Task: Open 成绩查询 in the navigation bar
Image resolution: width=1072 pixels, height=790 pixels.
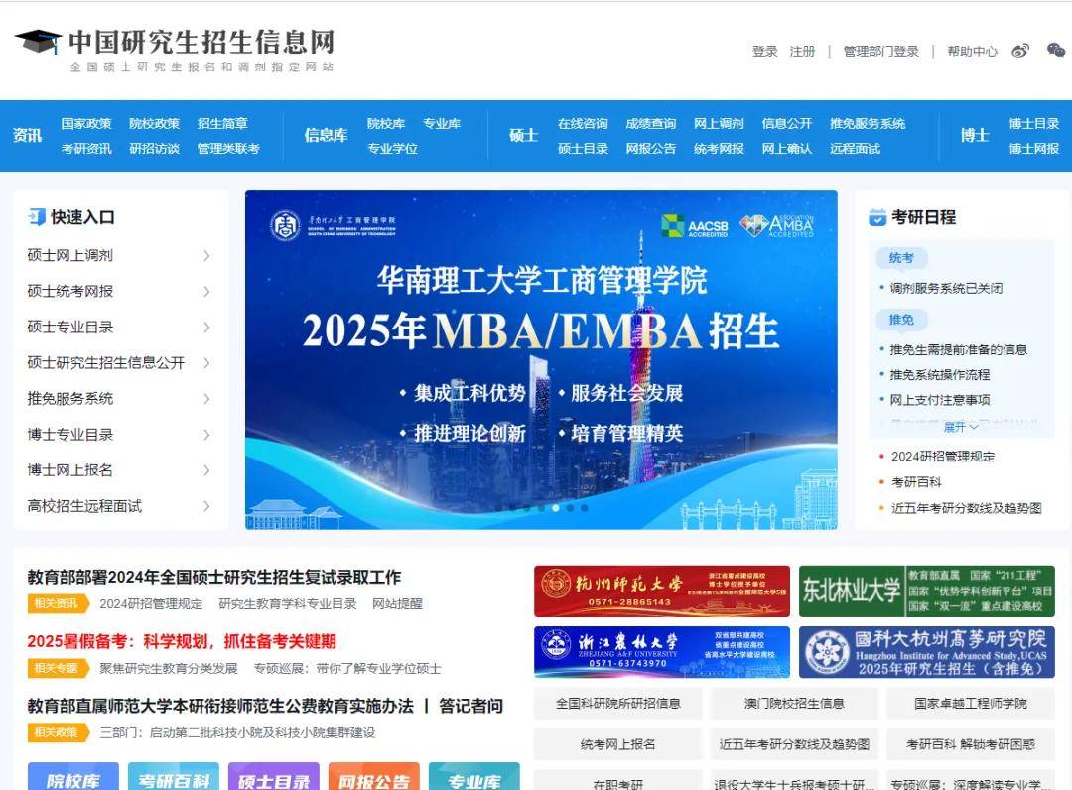Action: (x=650, y=124)
